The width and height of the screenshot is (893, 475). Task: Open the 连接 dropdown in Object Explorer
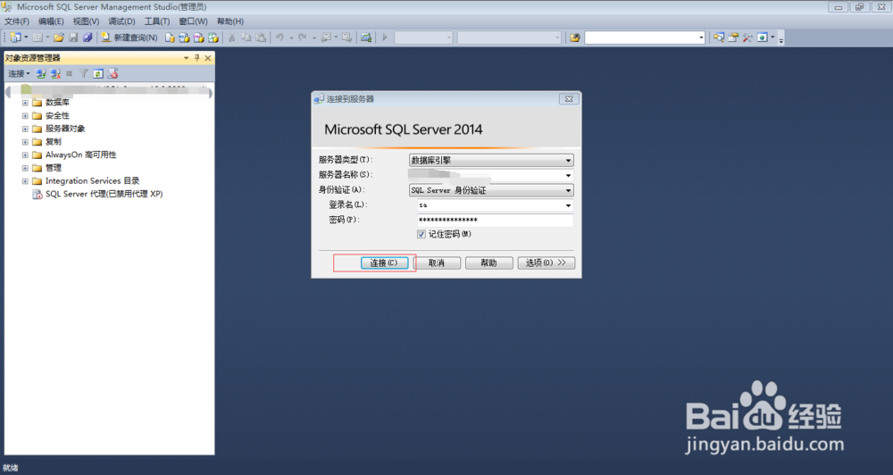(x=19, y=73)
